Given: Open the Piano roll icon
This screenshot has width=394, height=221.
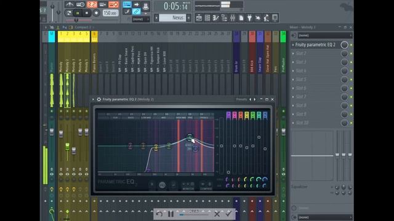Looking at the screenshot, I should click(215, 18).
